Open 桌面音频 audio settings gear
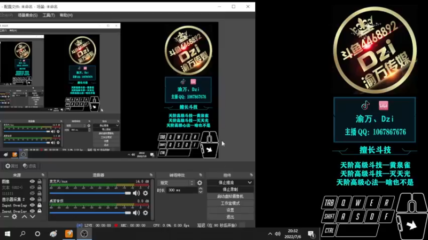 (x=146, y=213)
